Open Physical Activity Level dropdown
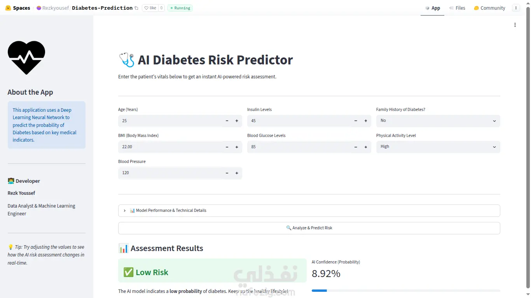 pyautogui.click(x=438, y=147)
